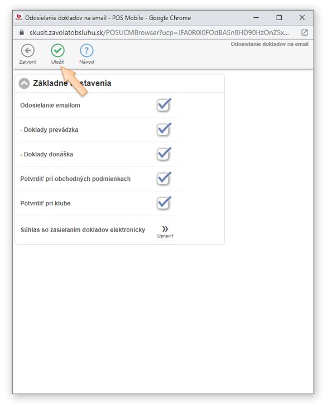Click the Upraviť label under the chevrons
This screenshot has height=417, width=328.
click(x=165, y=236)
